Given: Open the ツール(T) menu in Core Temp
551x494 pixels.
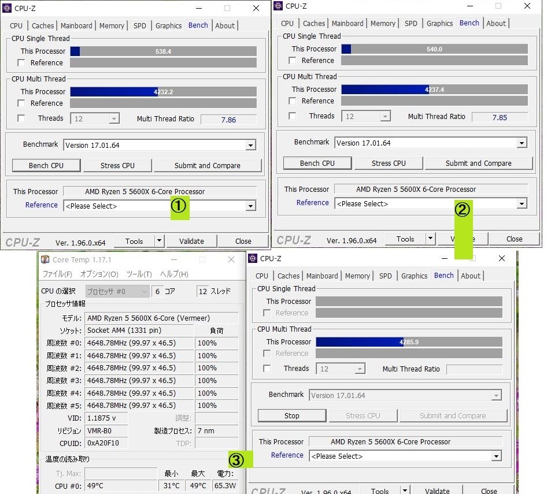Looking at the screenshot, I should (139, 274).
